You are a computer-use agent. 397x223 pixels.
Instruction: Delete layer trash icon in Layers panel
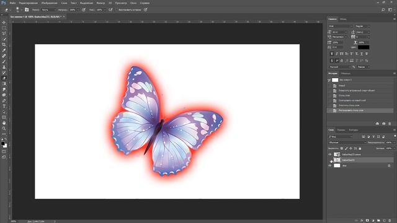coord(390,221)
